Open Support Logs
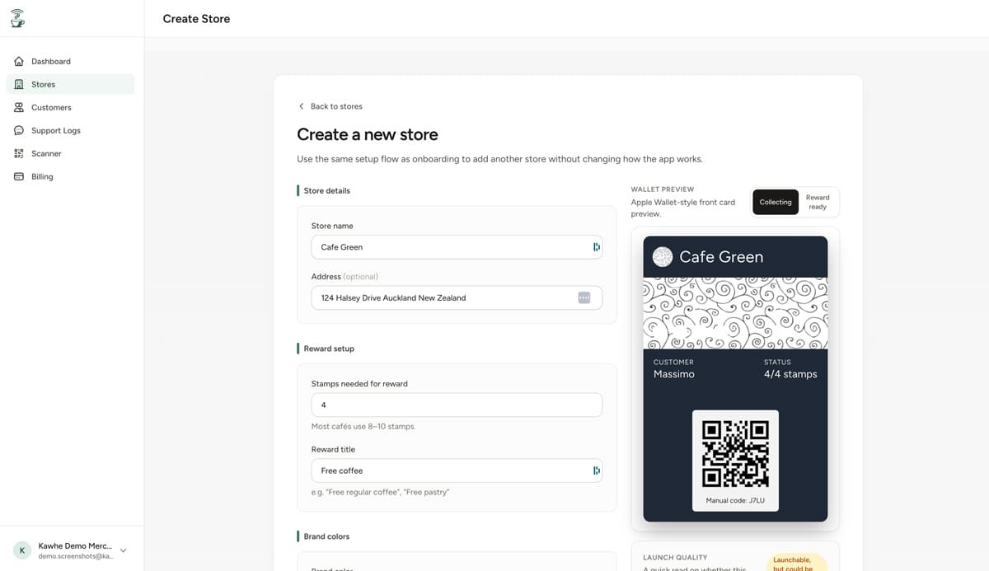 (x=71, y=130)
